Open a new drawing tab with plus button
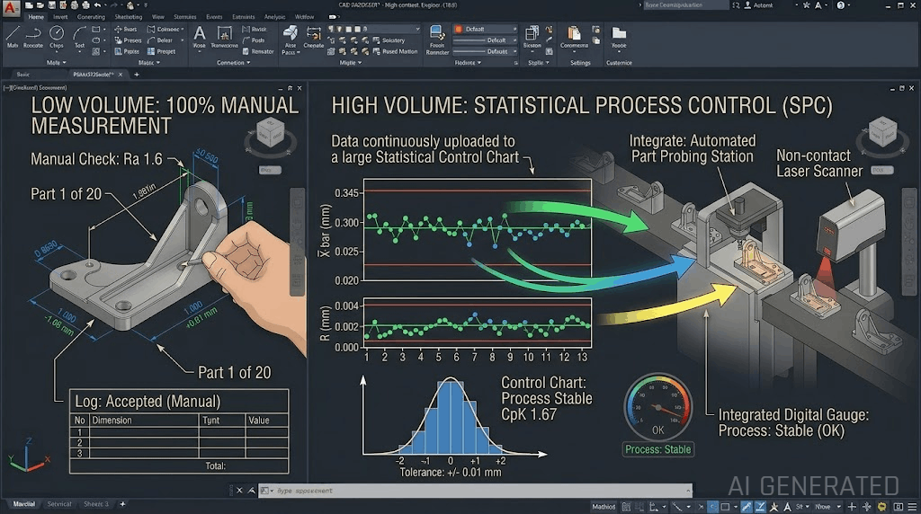This screenshot has height=514, width=921. pos(137,75)
